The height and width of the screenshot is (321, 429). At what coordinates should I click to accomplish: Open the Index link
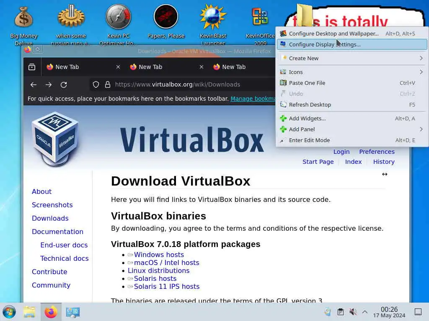tap(353, 162)
